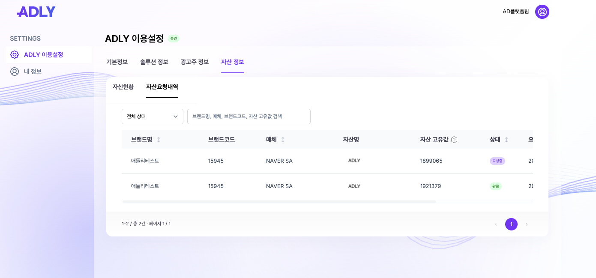Click 애들리테스트 in the 1921379 row
Image resolution: width=596 pixels, height=278 pixels.
click(145, 186)
